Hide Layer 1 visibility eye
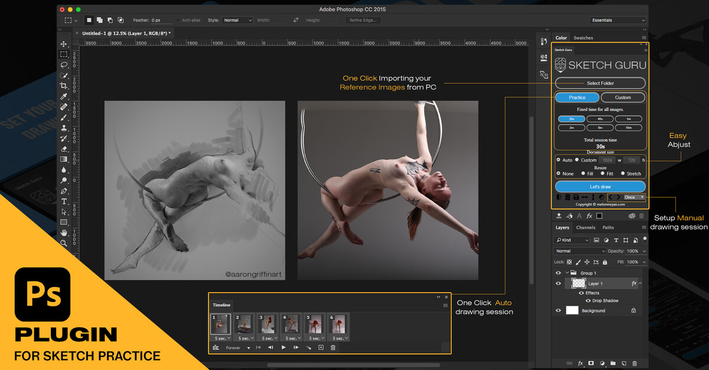Image resolution: width=709 pixels, height=370 pixels. [558, 284]
